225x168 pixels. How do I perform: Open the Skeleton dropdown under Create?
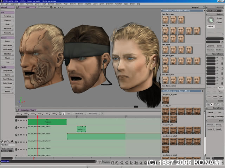(7, 54)
